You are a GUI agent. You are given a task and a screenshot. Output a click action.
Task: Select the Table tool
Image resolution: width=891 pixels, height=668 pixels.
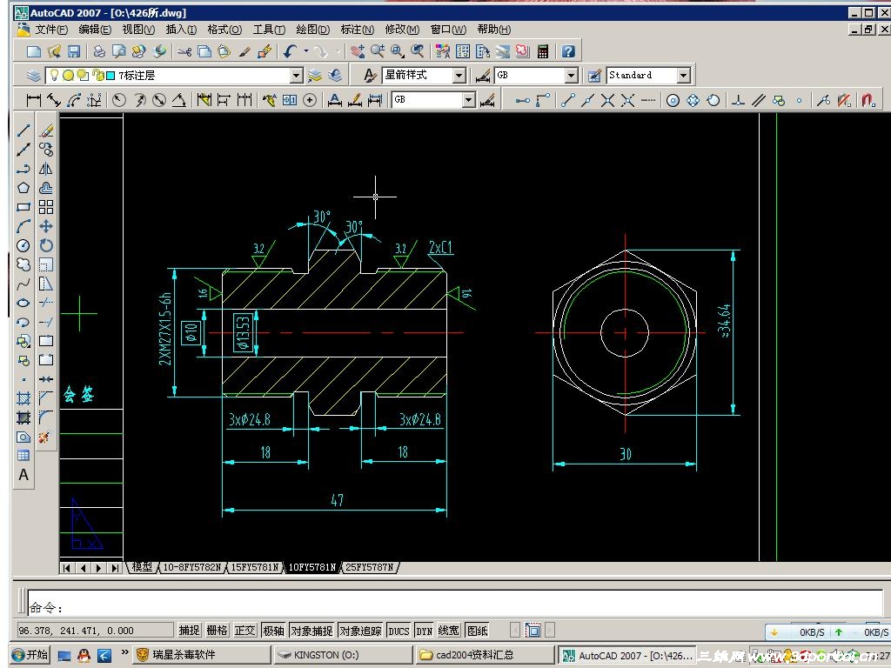pyautogui.click(x=23, y=456)
